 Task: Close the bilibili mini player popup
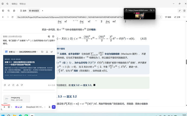click(x=154, y=10)
